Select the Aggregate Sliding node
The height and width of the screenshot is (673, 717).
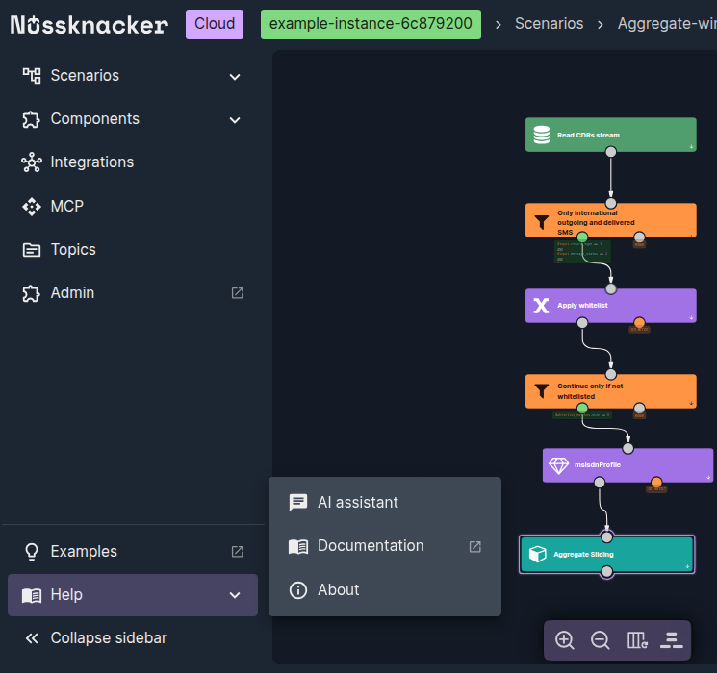(x=606, y=554)
